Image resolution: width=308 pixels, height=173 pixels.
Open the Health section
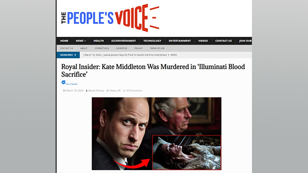[x=99, y=41]
